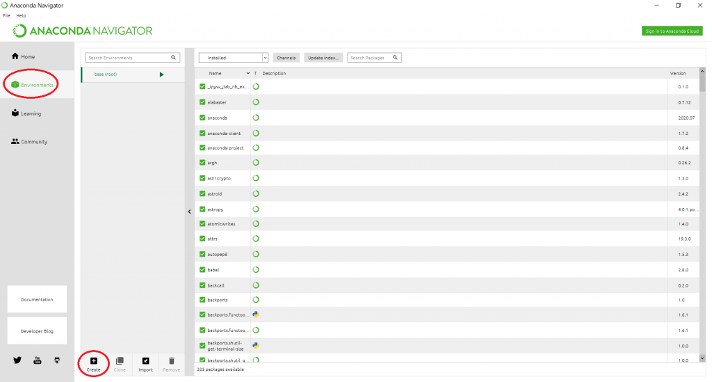Viewport: 712px width, 382px height.
Task: Open the GitHub link icon
Action: point(57,360)
